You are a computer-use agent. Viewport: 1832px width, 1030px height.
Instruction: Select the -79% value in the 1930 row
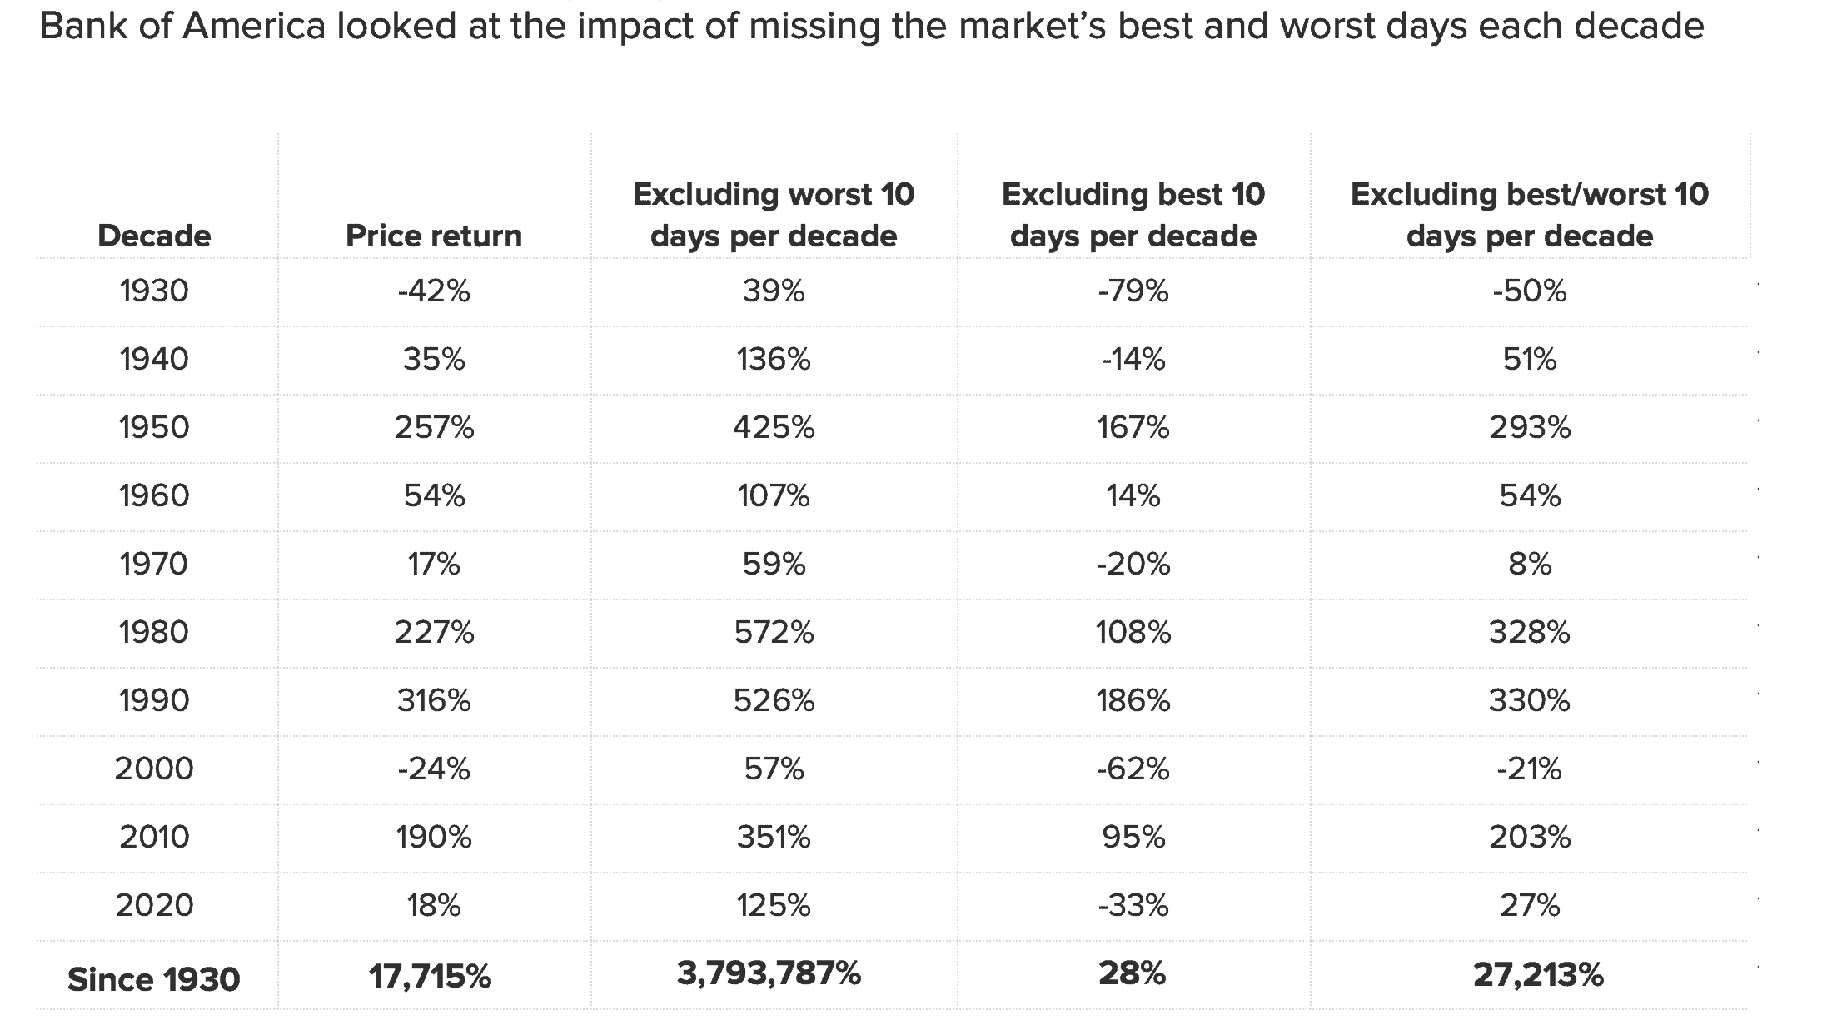tap(1133, 291)
